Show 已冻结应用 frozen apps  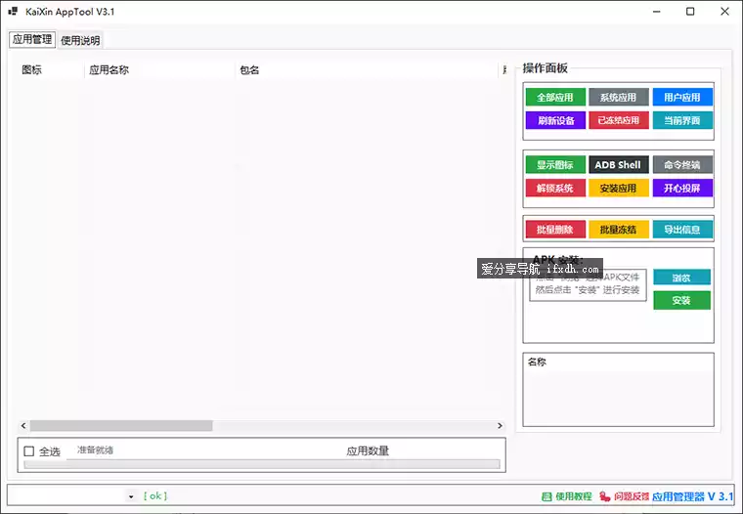click(619, 120)
